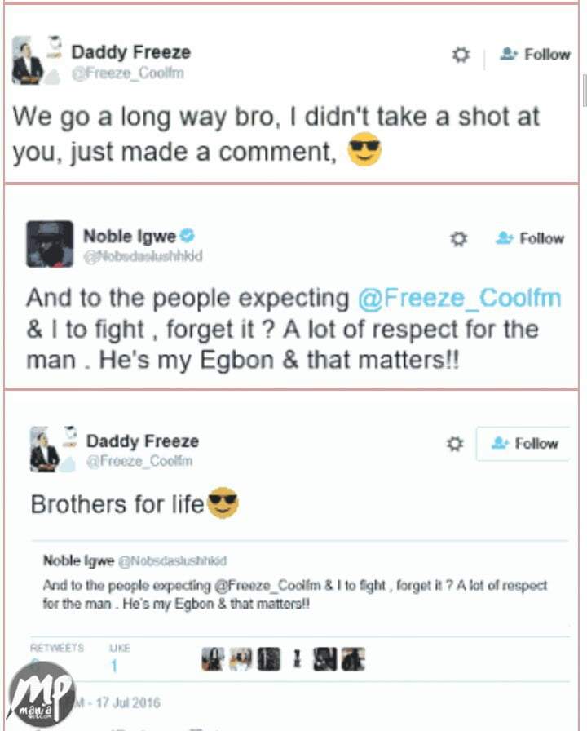587x731 pixels.
Task: Click the like count under LIKE
Action: coord(114,667)
